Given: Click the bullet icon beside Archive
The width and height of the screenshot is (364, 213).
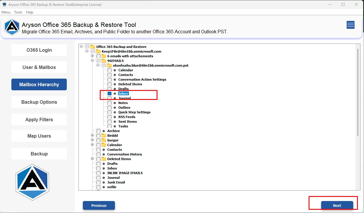Looking at the screenshot, I should tap(104, 131).
